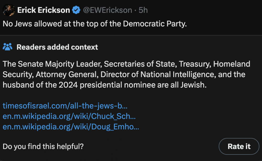Open the Erick Erickson display name

(x=43, y=10)
